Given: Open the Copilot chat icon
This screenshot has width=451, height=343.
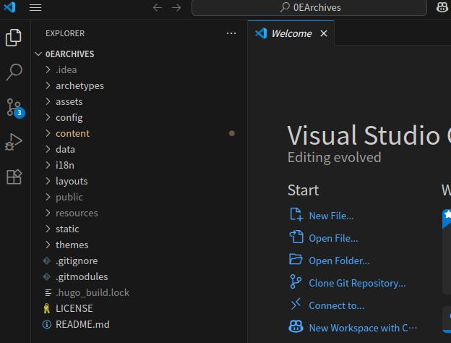Looking at the screenshot, I should click(x=442, y=8).
